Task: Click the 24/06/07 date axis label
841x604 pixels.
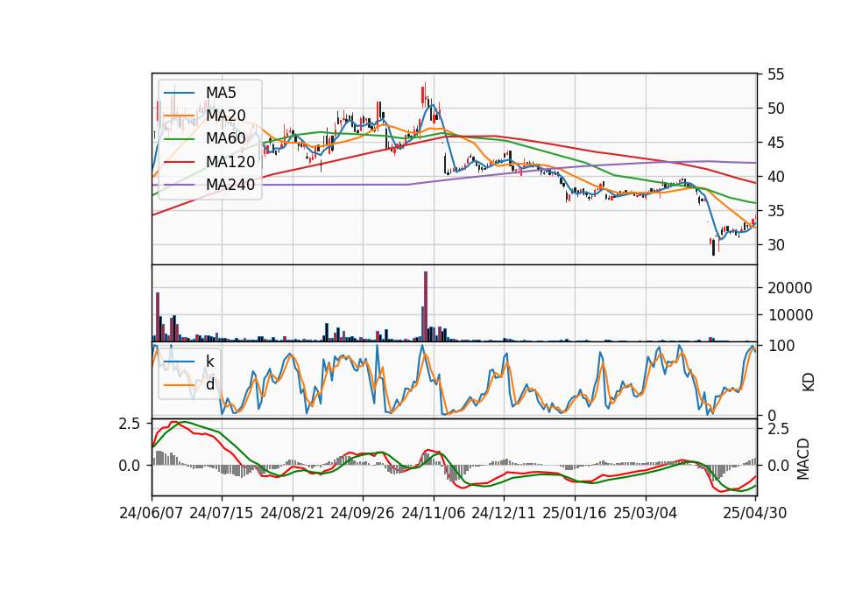Action: point(152,513)
